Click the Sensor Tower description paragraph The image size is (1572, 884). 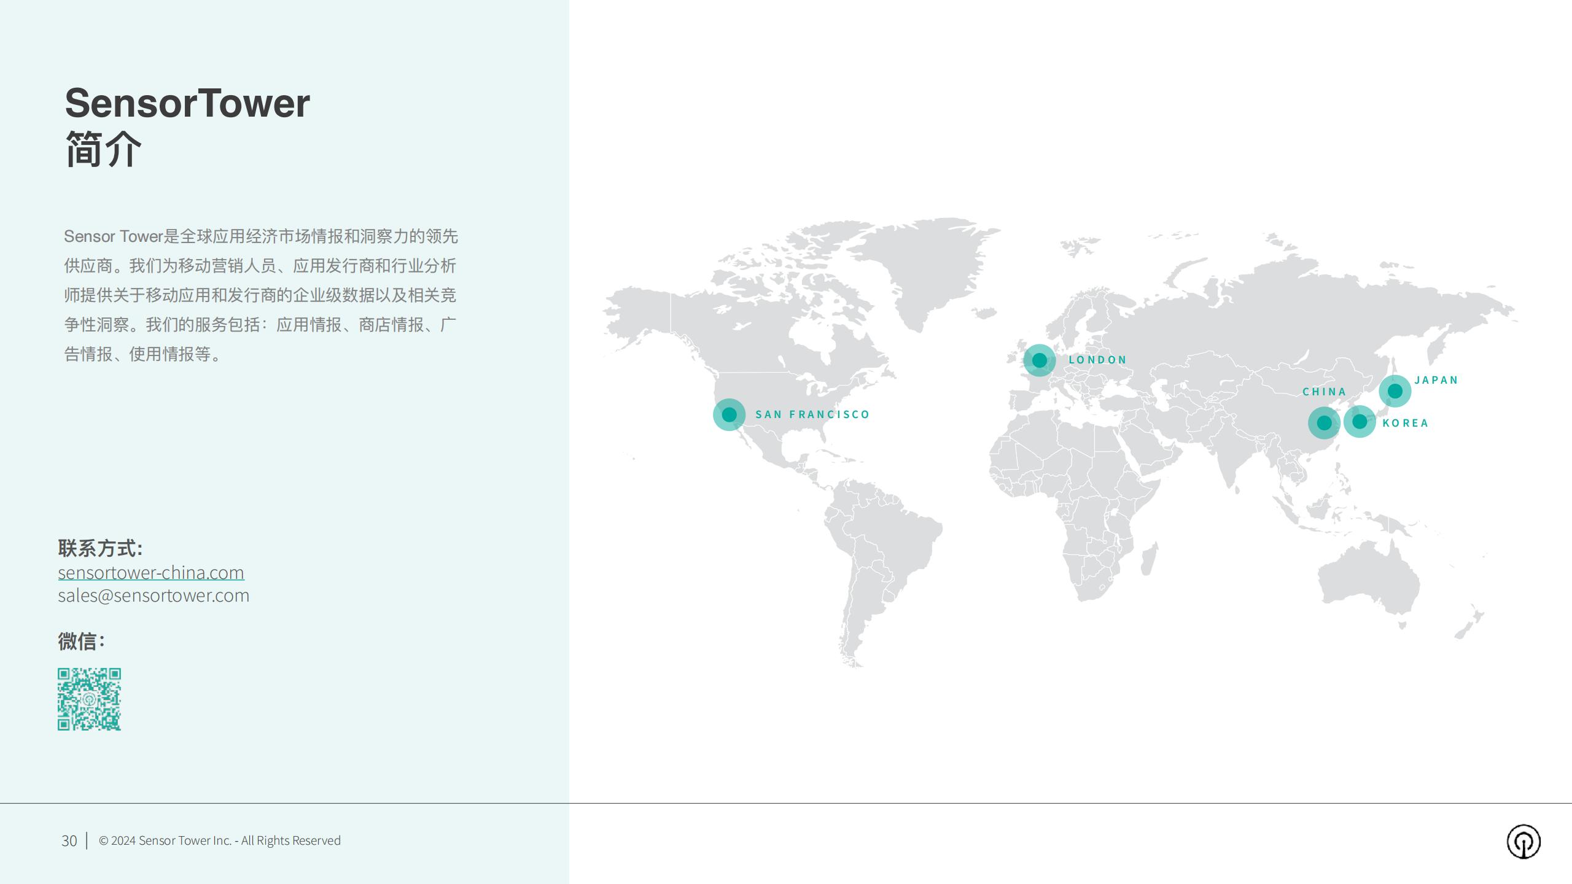[261, 295]
